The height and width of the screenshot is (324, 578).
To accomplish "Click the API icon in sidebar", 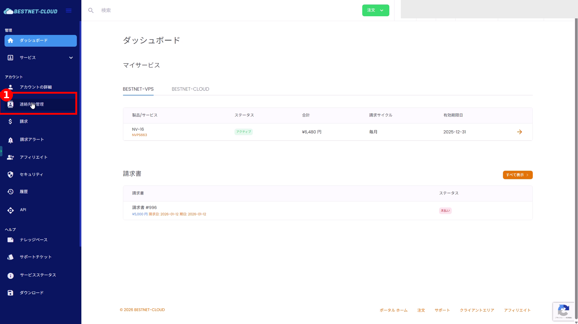I will click(11, 210).
